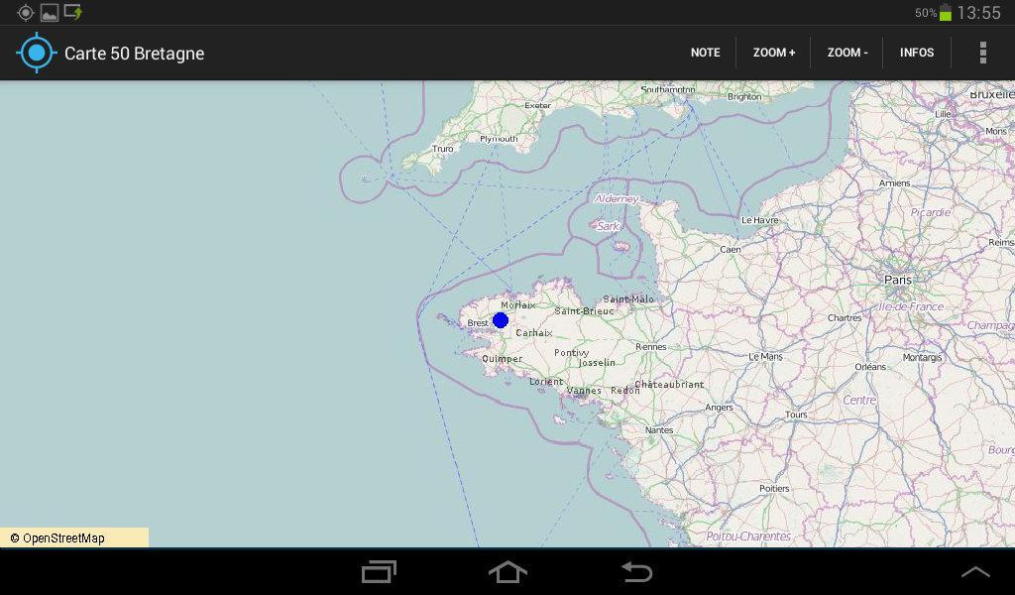Tap the Home navigation button

[x=507, y=571]
